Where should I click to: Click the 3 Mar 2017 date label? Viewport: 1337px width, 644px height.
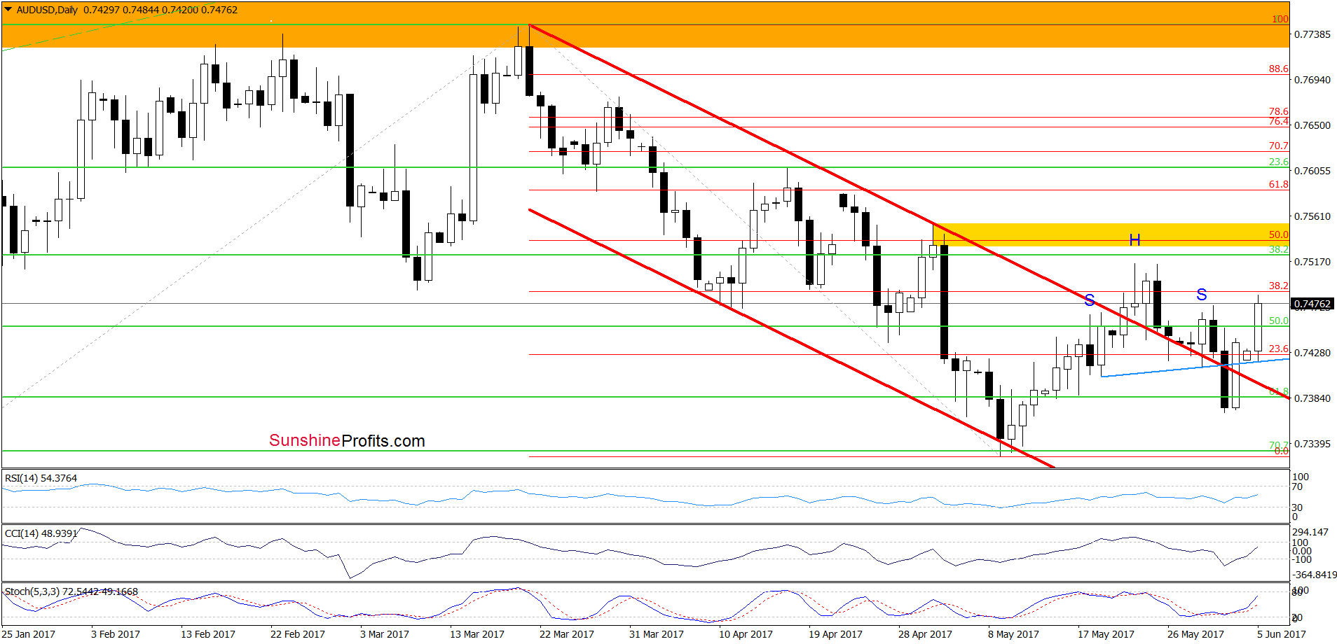pos(385,634)
